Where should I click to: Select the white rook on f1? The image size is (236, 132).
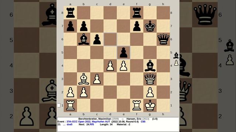click(x=137, y=105)
